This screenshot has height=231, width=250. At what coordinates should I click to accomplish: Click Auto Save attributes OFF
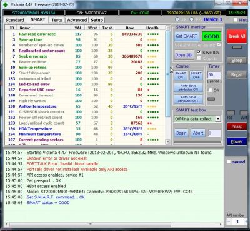[188, 99]
